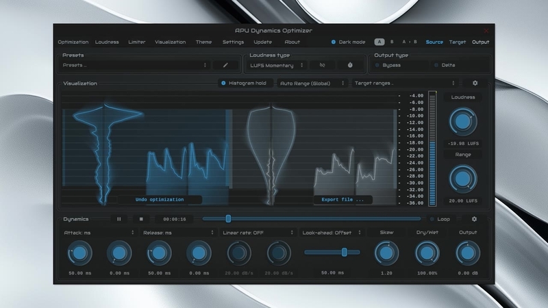Open the Attack: ms dropdown
Viewport: 548px width, 308px height.
[x=99, y=233]
